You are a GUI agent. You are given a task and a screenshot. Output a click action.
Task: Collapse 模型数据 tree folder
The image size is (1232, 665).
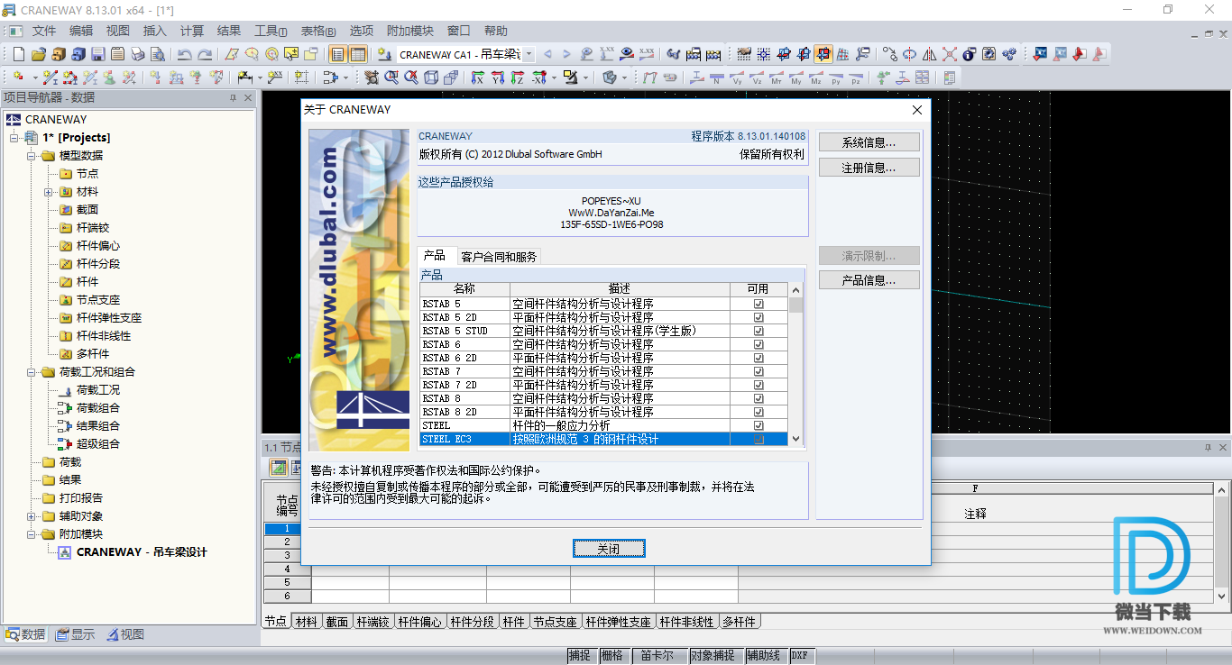click(31, 156)
